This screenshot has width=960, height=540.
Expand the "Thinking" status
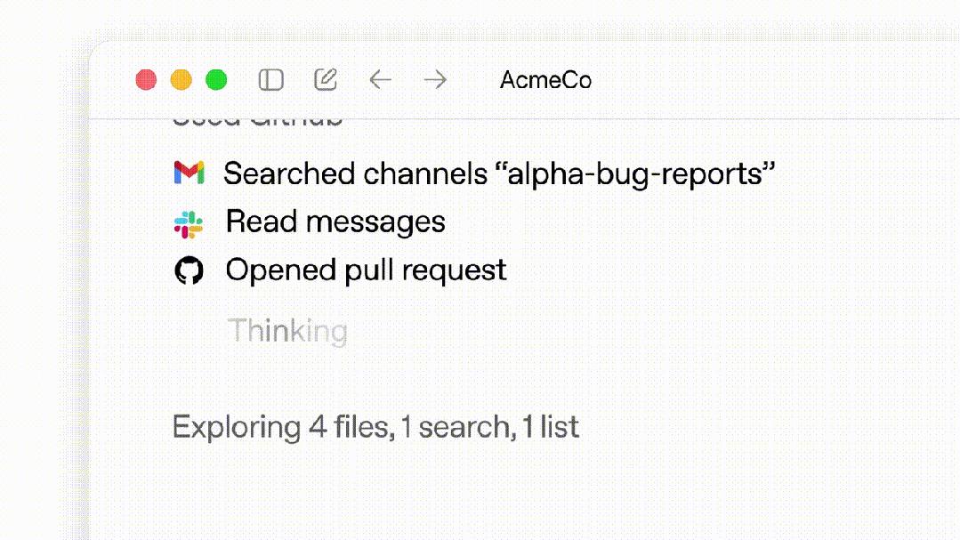click(x=287, y=331)
